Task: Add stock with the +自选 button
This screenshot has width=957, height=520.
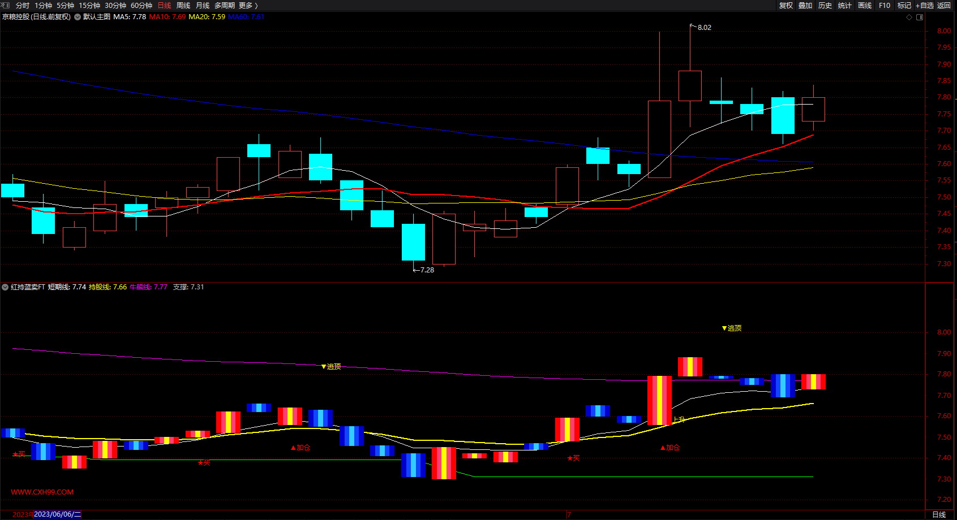Action: click(x=925, y=5)
